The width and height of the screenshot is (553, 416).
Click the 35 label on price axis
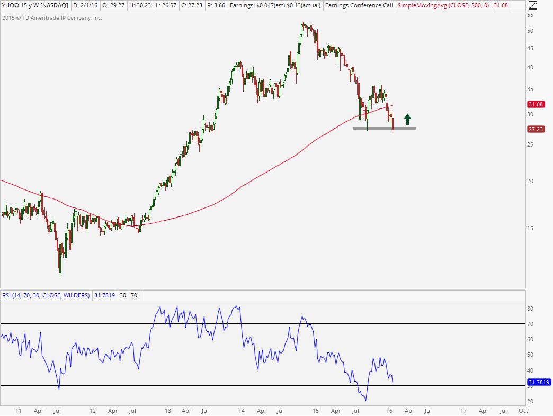530,89
